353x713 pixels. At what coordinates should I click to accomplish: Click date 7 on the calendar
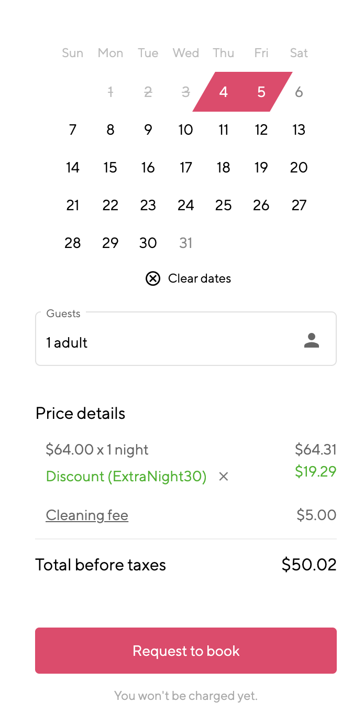click(x=73, y=130)
